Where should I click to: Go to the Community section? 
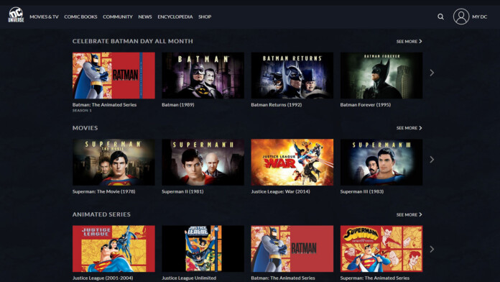tap(118, 17)
